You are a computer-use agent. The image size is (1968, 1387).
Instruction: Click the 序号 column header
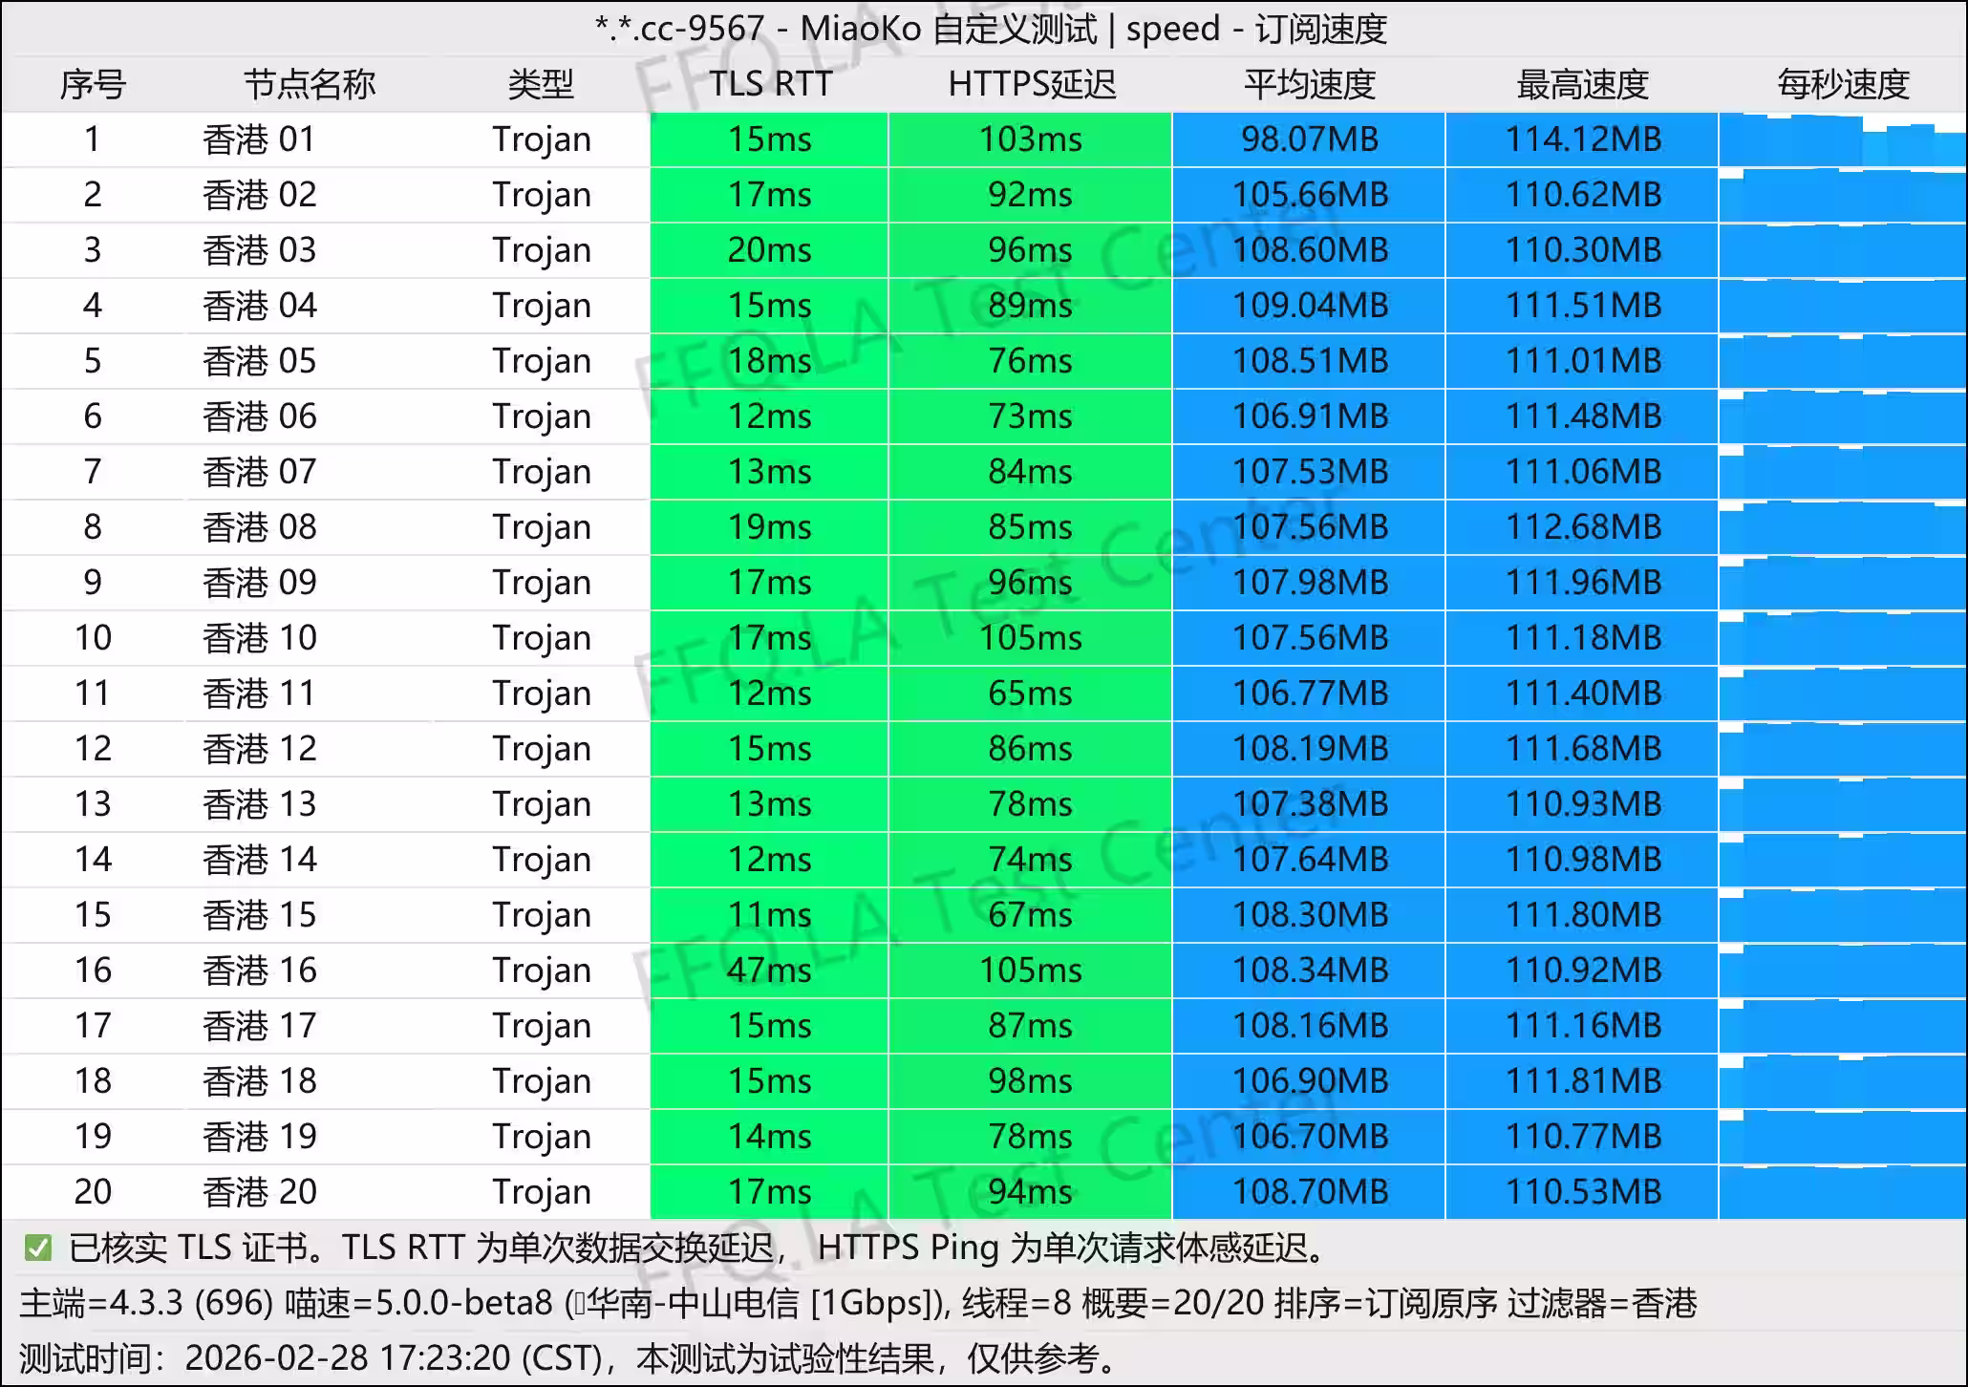point(93,84)
